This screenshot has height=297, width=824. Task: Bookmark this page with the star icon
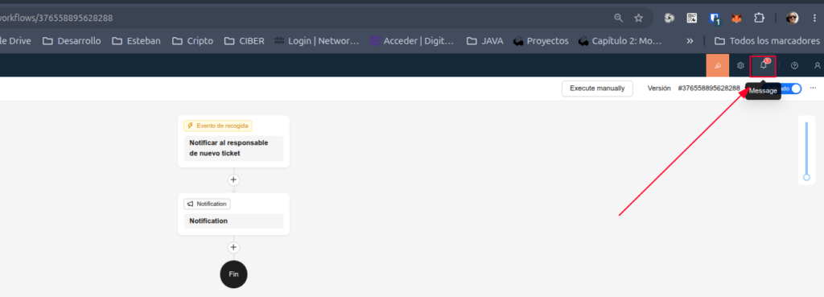coord(638,18)
